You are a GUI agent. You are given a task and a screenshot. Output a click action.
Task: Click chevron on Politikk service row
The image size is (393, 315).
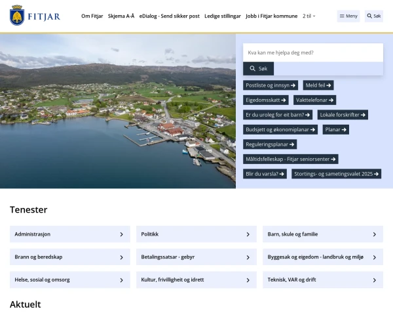point(248,234)
